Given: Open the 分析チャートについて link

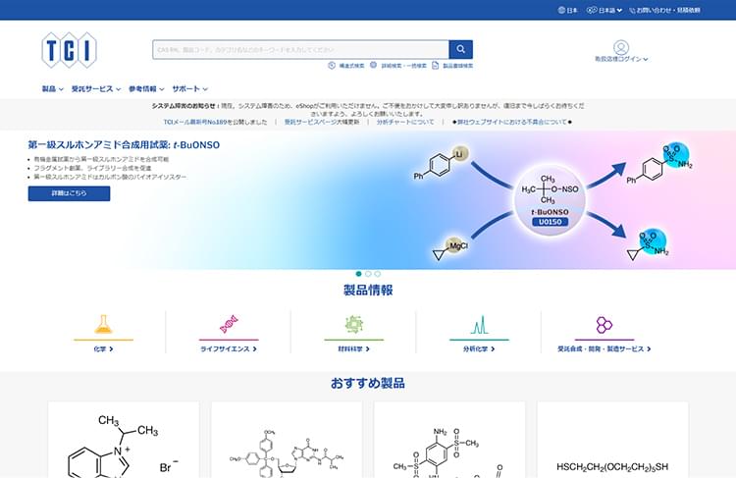Looking at the screenshot, I should pyautogui.click(x=405, y=122).
